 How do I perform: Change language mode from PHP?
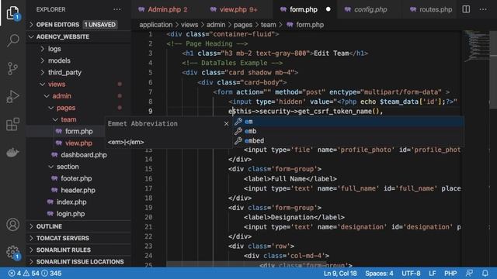click(450, 274)
